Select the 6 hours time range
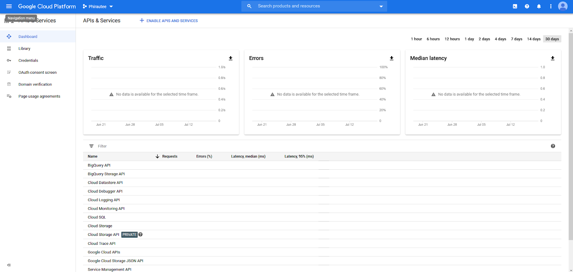The width and height of the screenshot is (573, 272). point(433,39)
